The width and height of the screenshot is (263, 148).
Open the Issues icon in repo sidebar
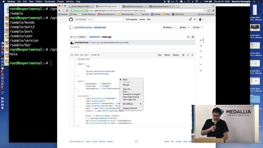click(201, 46)
